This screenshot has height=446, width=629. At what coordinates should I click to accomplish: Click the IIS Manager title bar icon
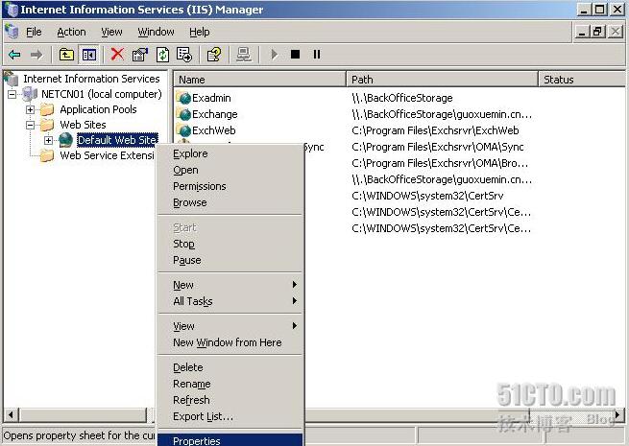[x=11, y=10]
